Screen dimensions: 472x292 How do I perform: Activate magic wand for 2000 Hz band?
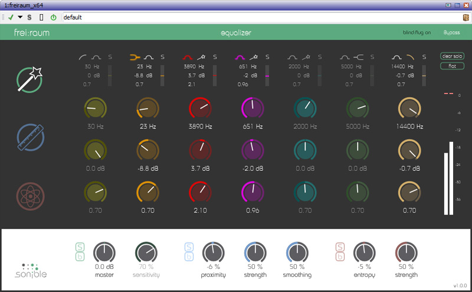(306, 57)
